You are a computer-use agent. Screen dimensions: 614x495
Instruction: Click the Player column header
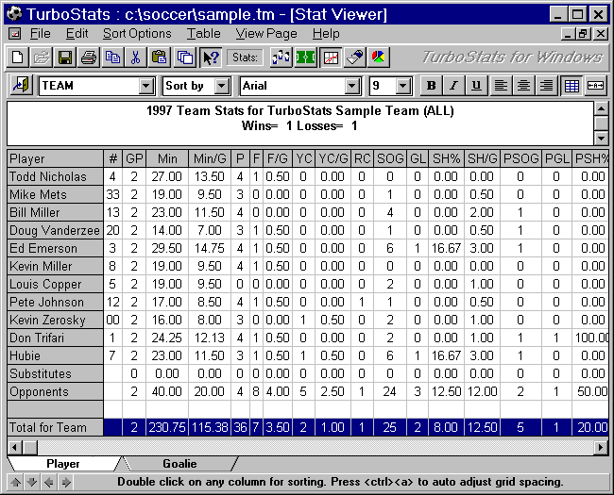55,158
